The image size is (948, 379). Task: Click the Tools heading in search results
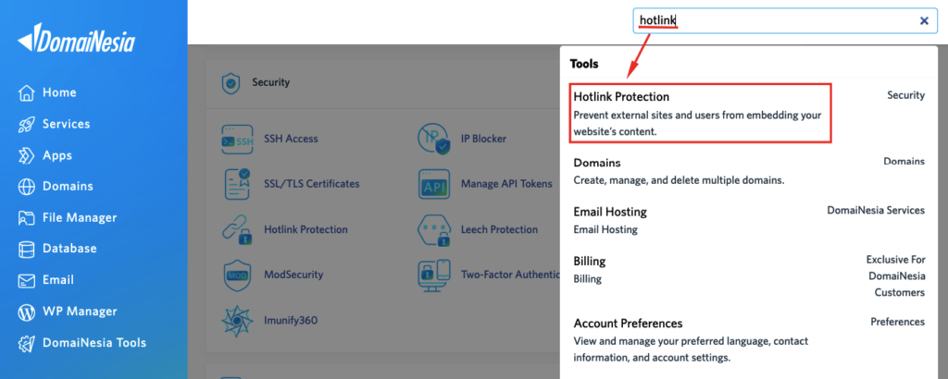coord(584,64)
